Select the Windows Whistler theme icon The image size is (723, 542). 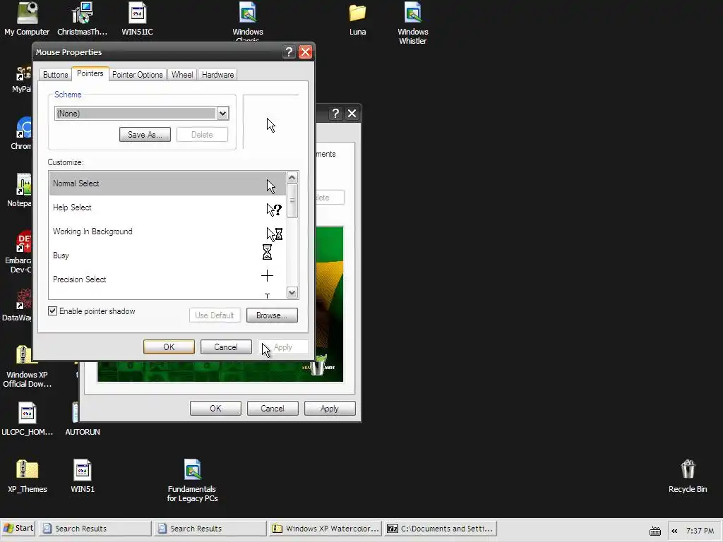tap(412, 23)
